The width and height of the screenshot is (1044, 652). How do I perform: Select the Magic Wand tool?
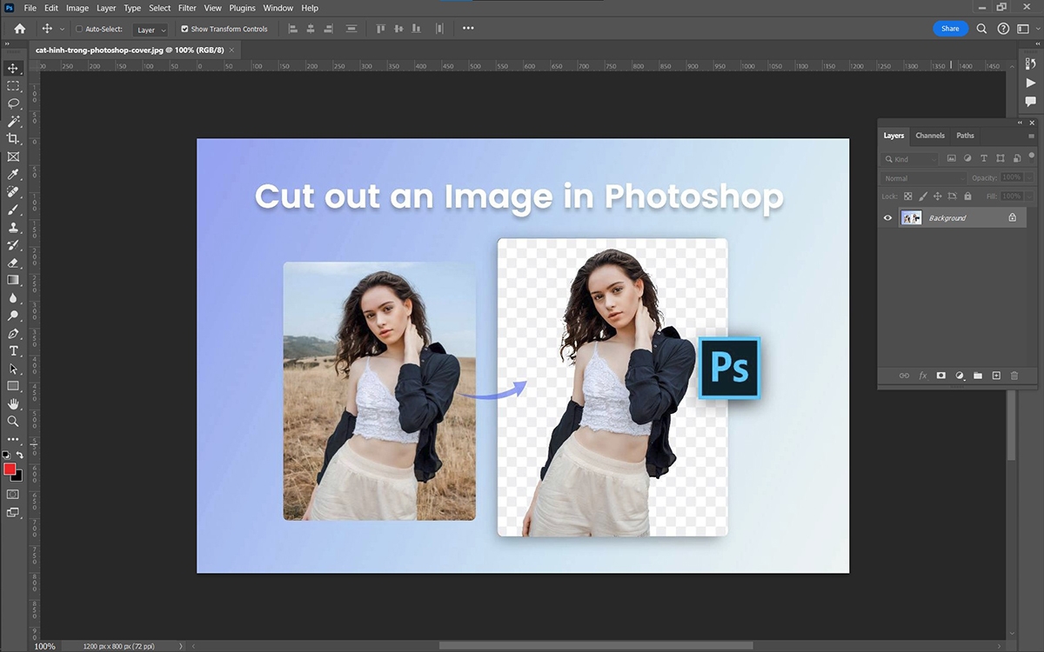point(13,121)
